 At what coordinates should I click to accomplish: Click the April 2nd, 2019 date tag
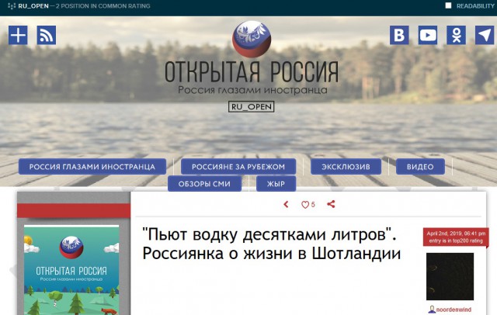coord(456,234)
